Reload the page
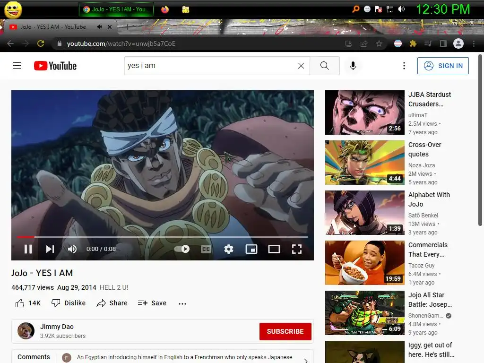Image resolution: width=484 pixels, height=363 pixels. click(x=41, y=43)
